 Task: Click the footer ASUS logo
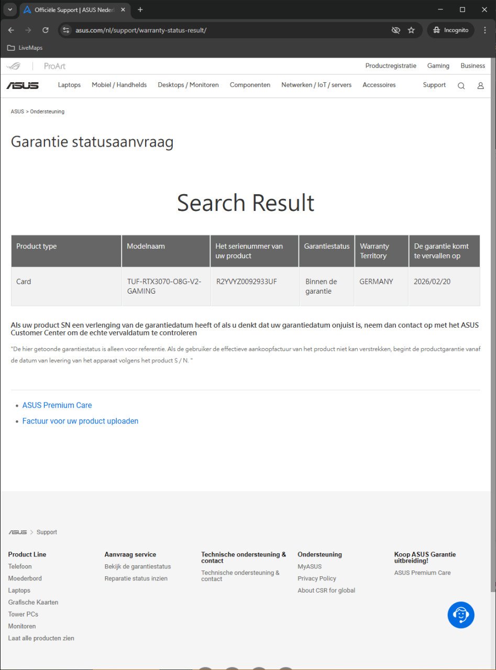tap(17, 532)
